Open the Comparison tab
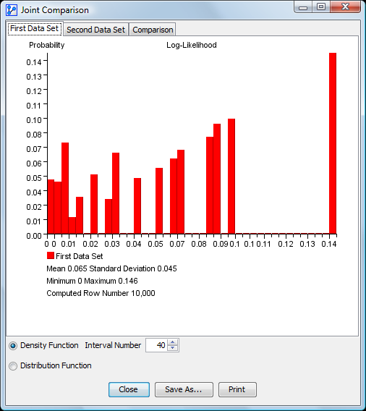Viewport: 366px width, 411px height. point(153,30)
